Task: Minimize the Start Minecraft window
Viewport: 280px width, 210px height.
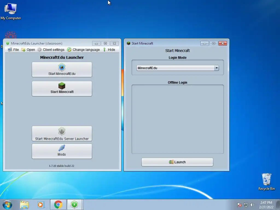Action: coord(205,43)
